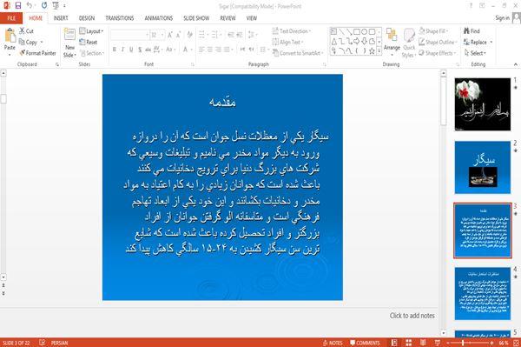Decrease list indent level

pos(231,35)
